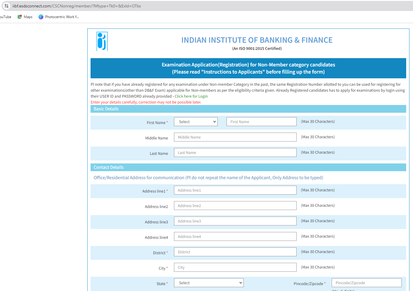The height and width of the screenshot is (291, 413).
Task: Select the Basic Details section header
Action: 106,109
